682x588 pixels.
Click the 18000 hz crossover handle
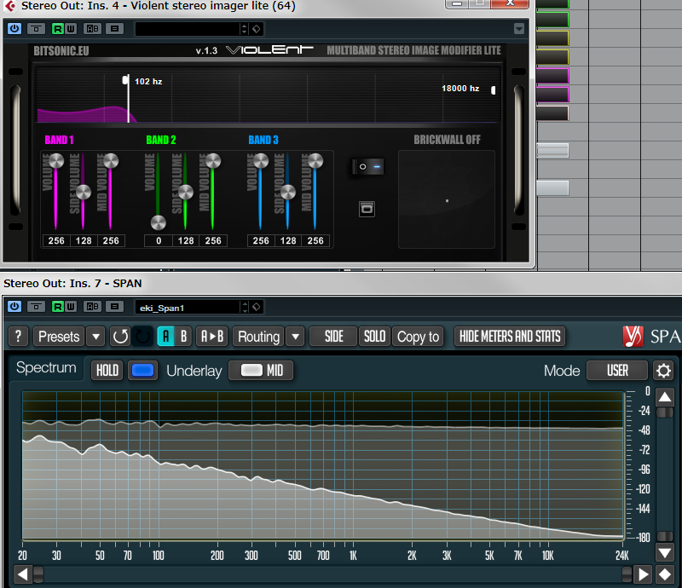pos(494,90)
